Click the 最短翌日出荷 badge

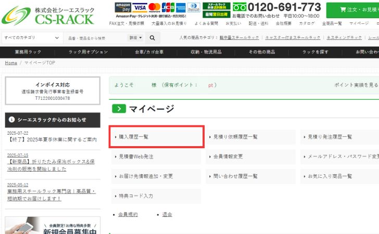coord(217,14)
